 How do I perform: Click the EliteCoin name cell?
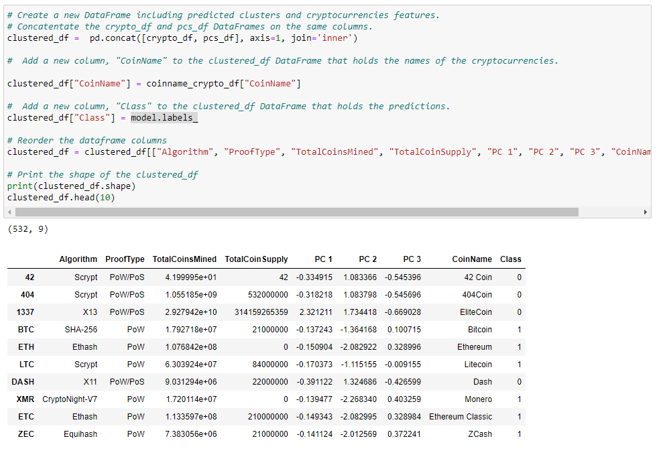click(476, 312)
